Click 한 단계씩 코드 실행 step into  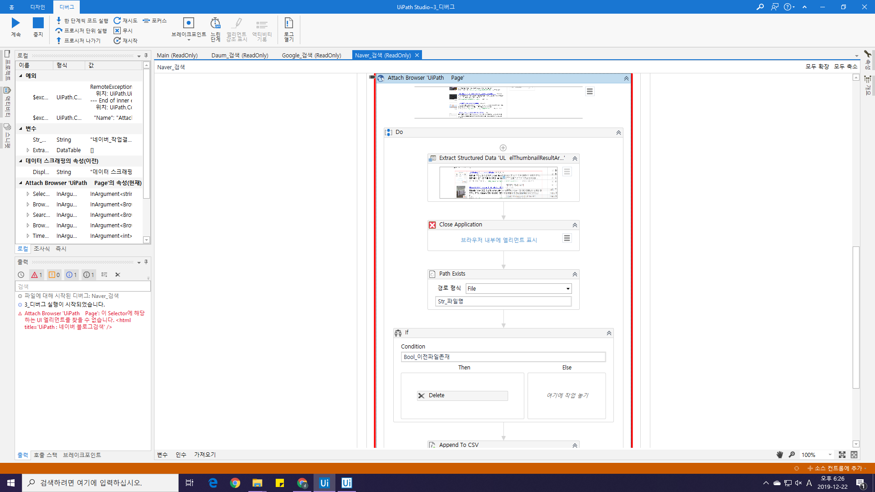coord(82,21)
